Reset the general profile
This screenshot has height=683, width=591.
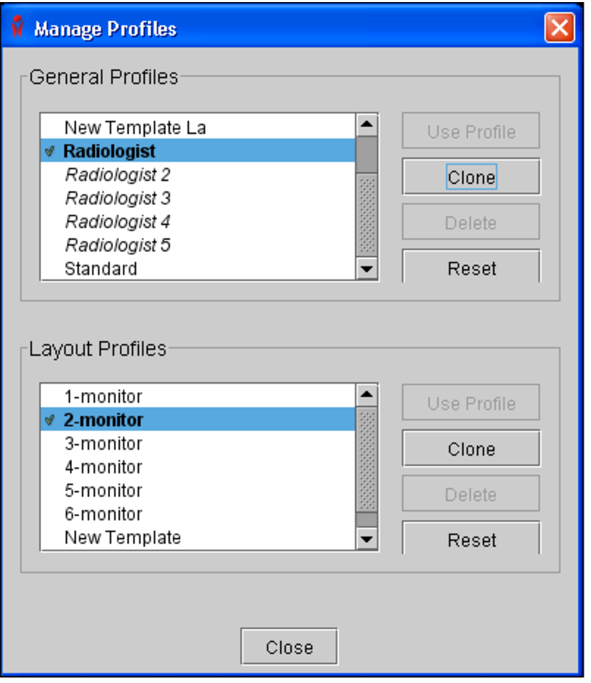coord(471,268)
